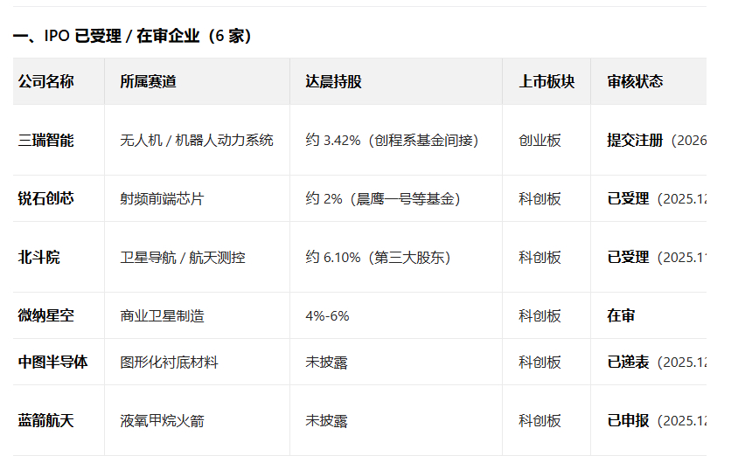Screen dimensions: 745x456
Task: Select company name 锐石创芯
Action: pos(46,198)
